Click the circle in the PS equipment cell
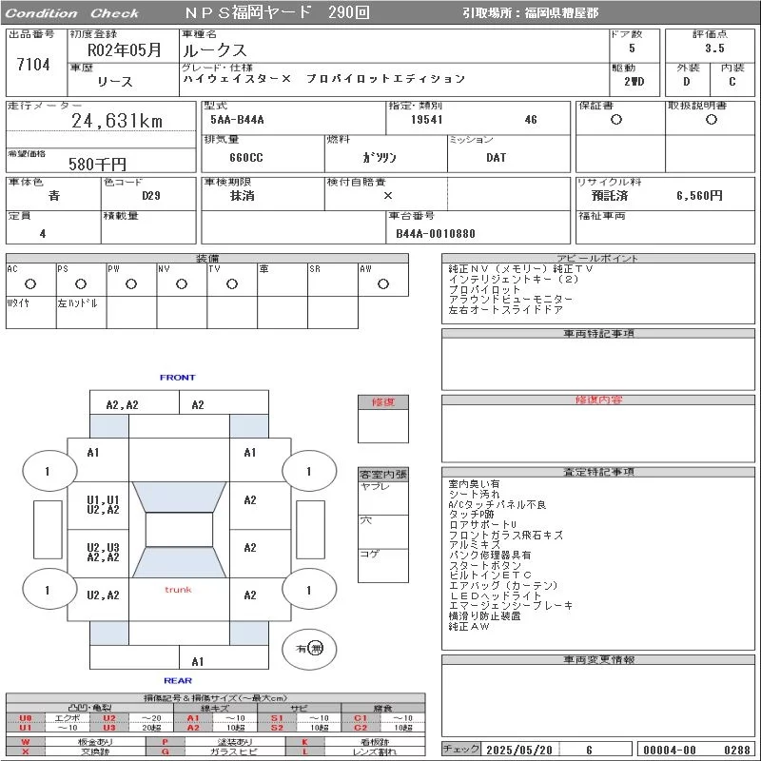 [81, 283]
